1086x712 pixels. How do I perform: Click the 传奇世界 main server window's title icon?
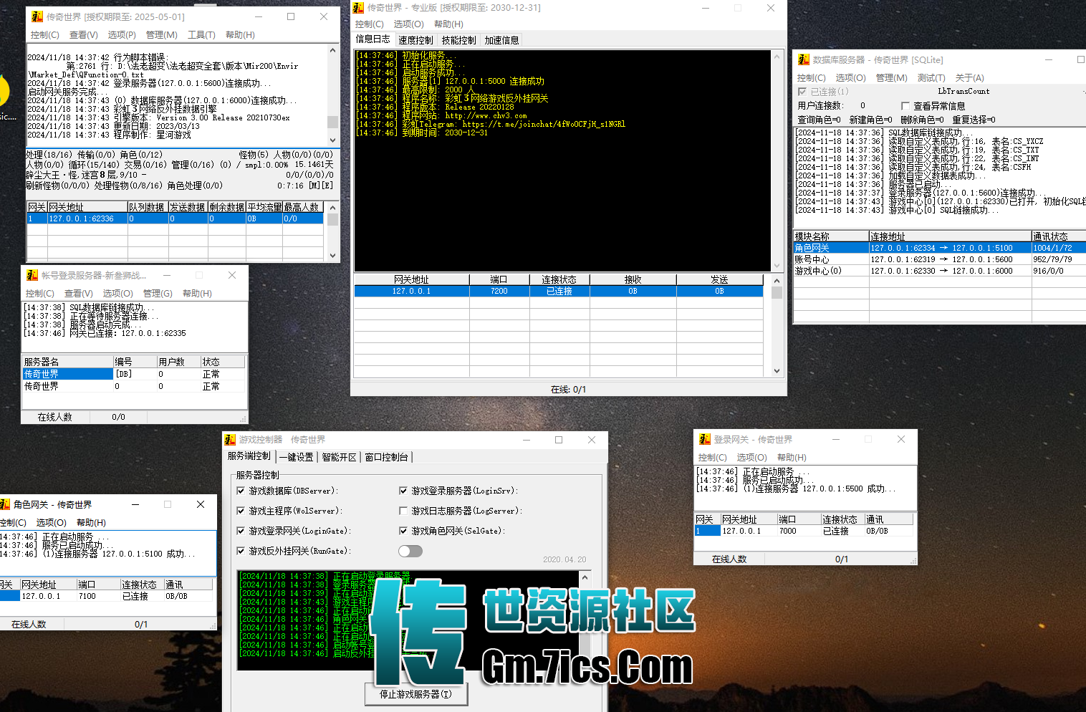(35, 16)
